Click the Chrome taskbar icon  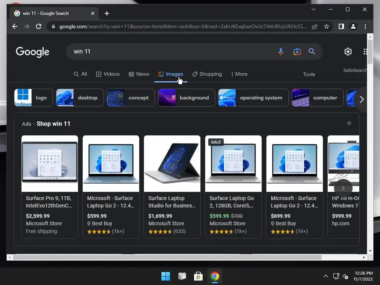click(x=215, y=276)
